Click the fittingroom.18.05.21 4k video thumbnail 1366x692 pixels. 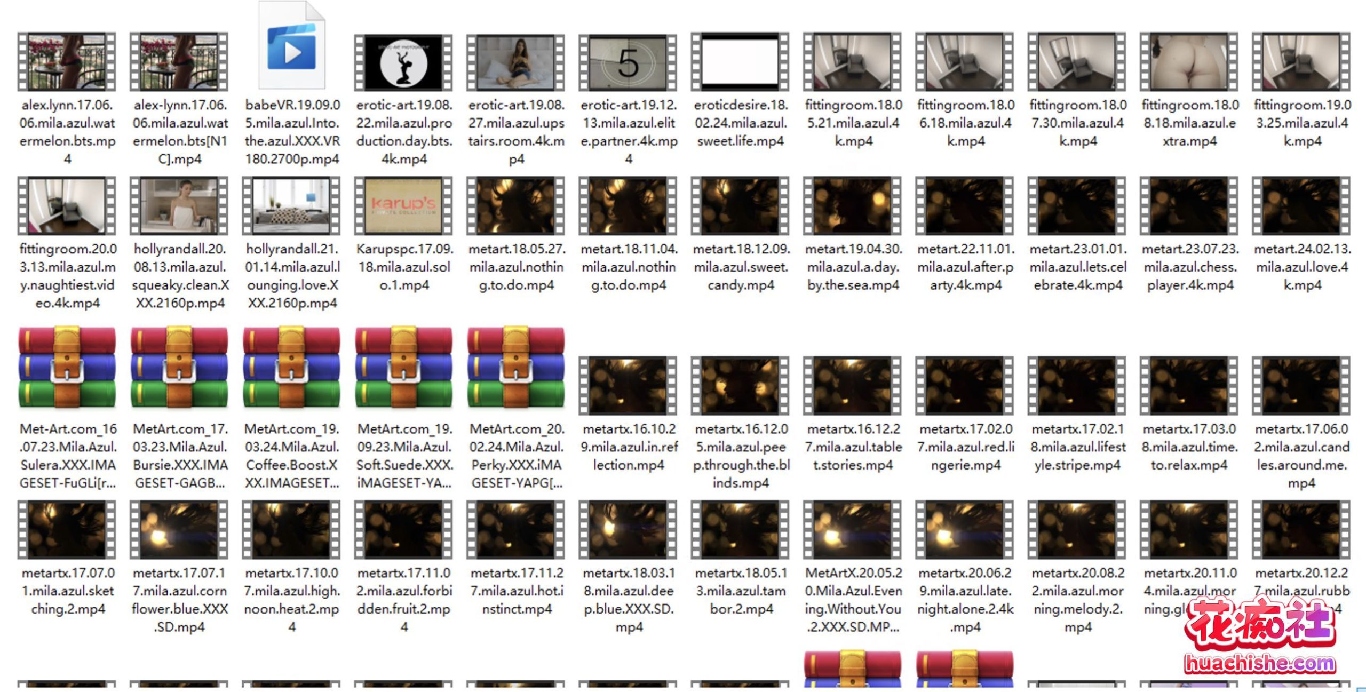click(x=853, y=62)
